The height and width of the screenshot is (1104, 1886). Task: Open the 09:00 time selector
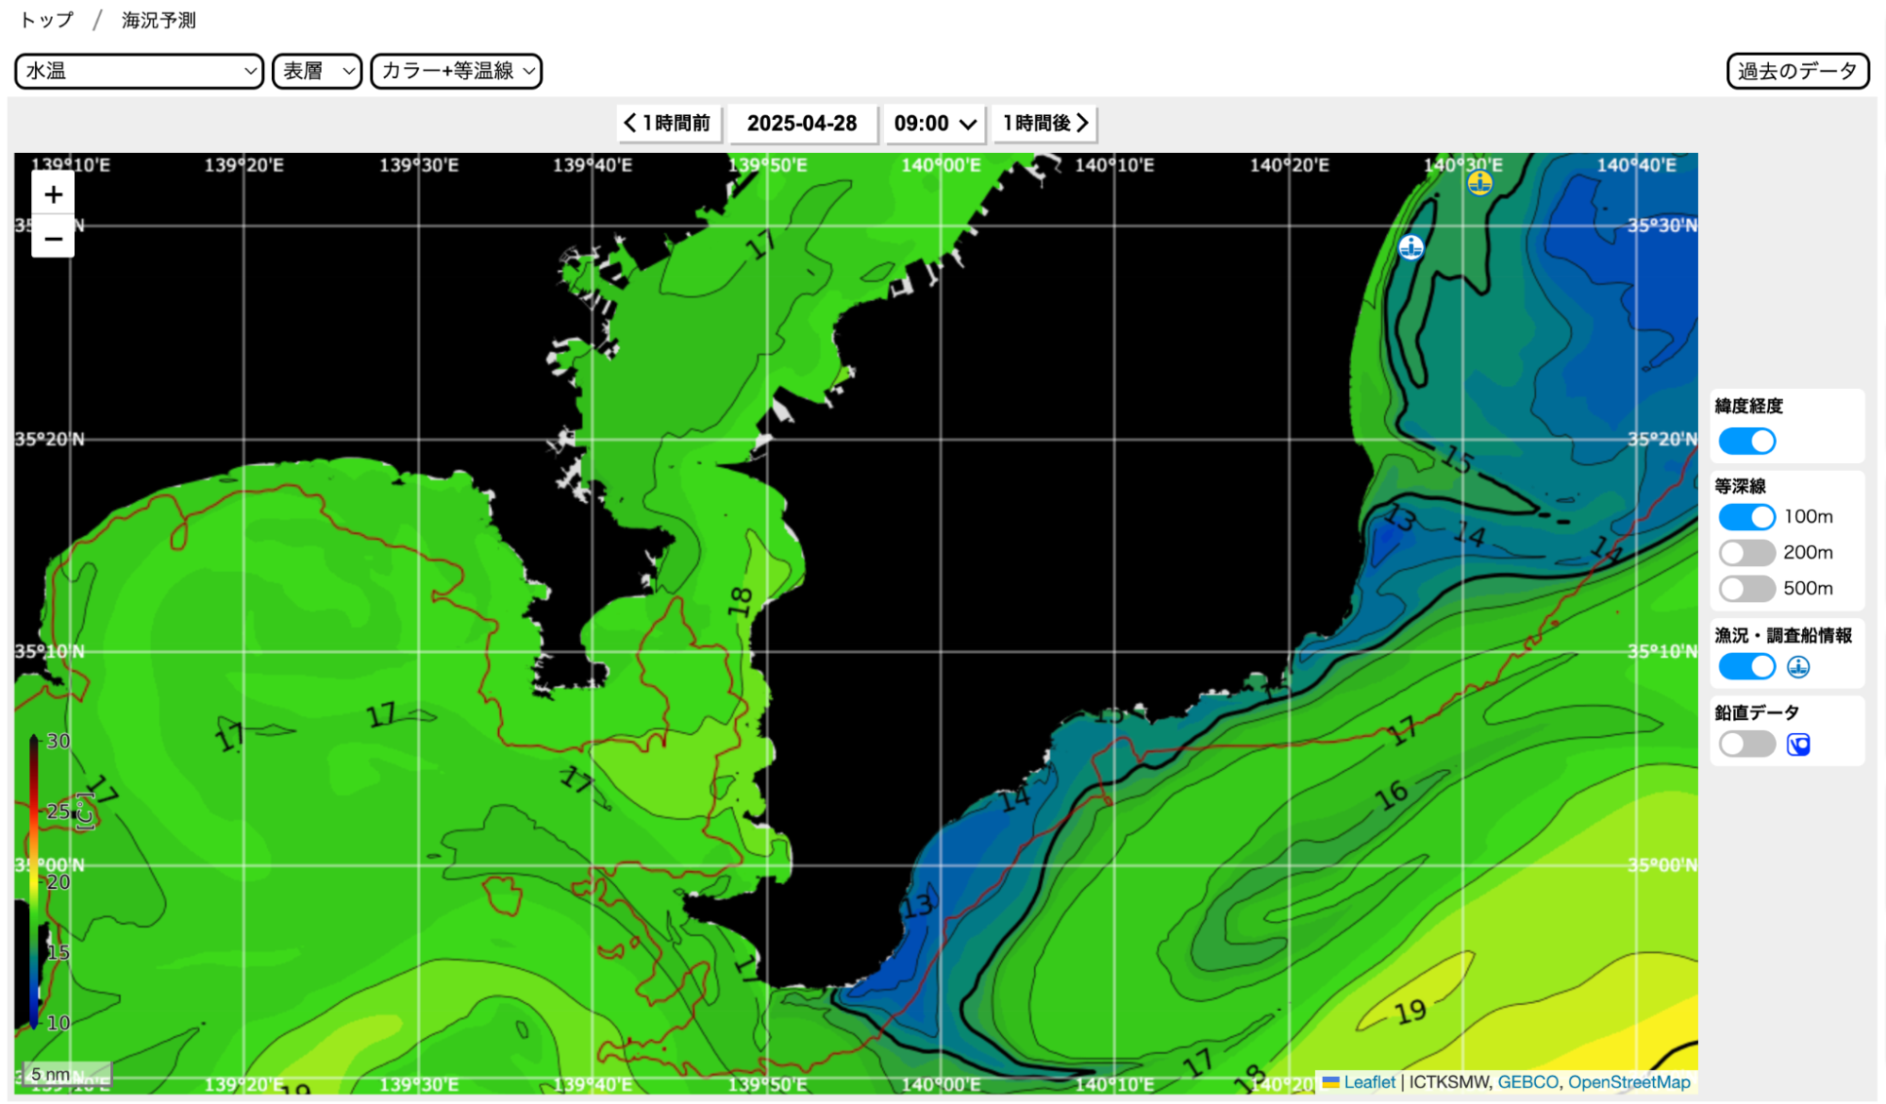tap(934, 124)
